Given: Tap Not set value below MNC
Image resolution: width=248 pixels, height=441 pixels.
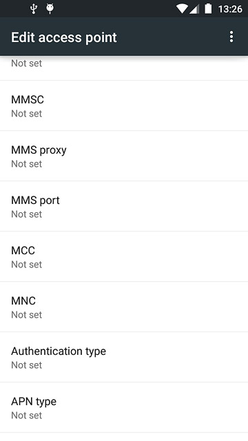Looking at the screenshot, I should click(26, 315).
